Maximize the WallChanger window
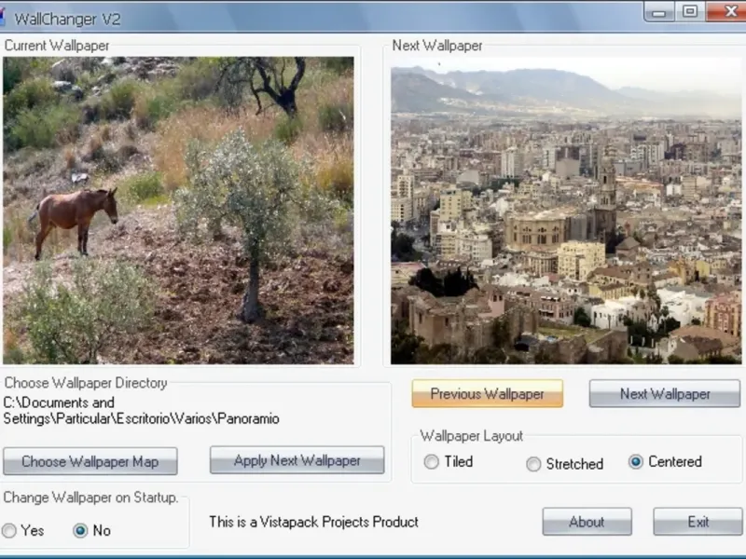The width and height of the screenshot is (746, 559). [x=690, y=11]
